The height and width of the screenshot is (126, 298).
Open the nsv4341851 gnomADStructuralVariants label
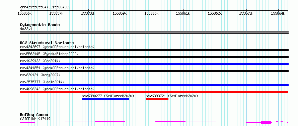click(x=57, y=68)
